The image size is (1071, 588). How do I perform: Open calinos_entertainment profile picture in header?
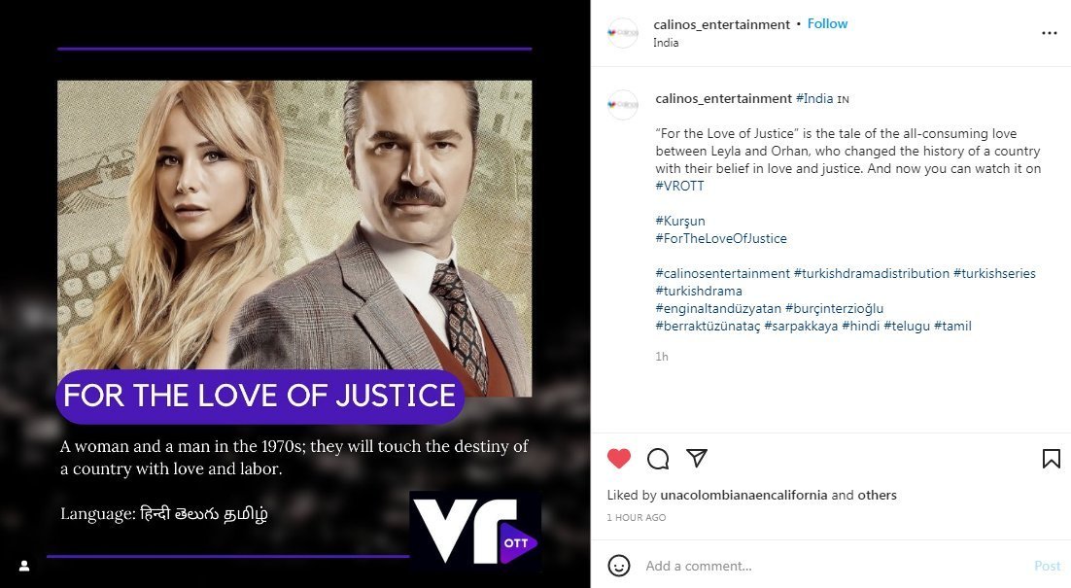coord(622,33)
